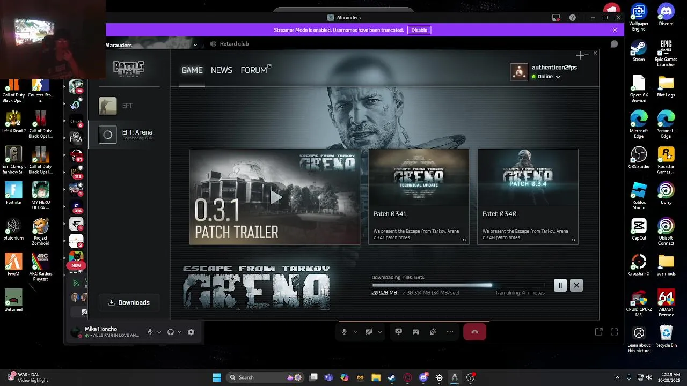Pause the EFT Arena download
The height and width of the screenshot is (386, 687).
coord(560,285)
